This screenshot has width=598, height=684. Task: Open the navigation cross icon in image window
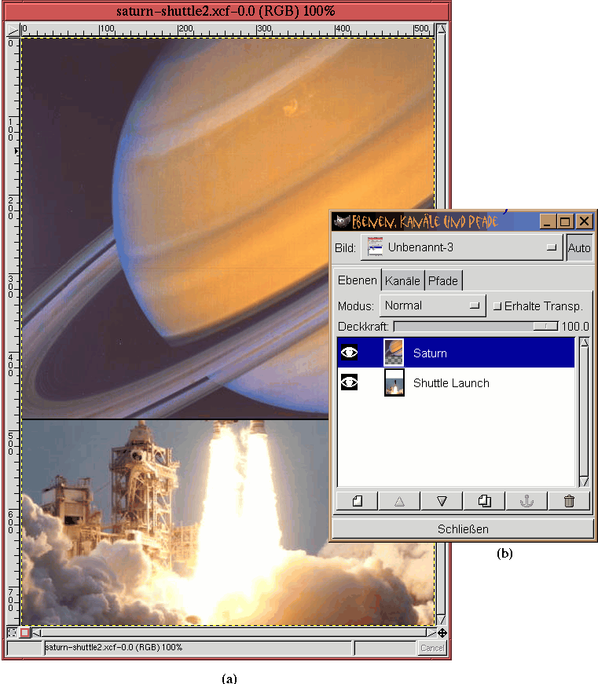tap(442, 633)
